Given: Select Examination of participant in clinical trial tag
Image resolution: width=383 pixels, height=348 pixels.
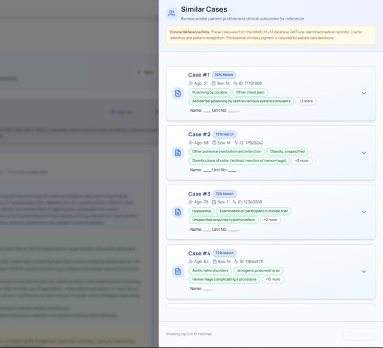Looking at the screenshot, I should coord(254,211).
